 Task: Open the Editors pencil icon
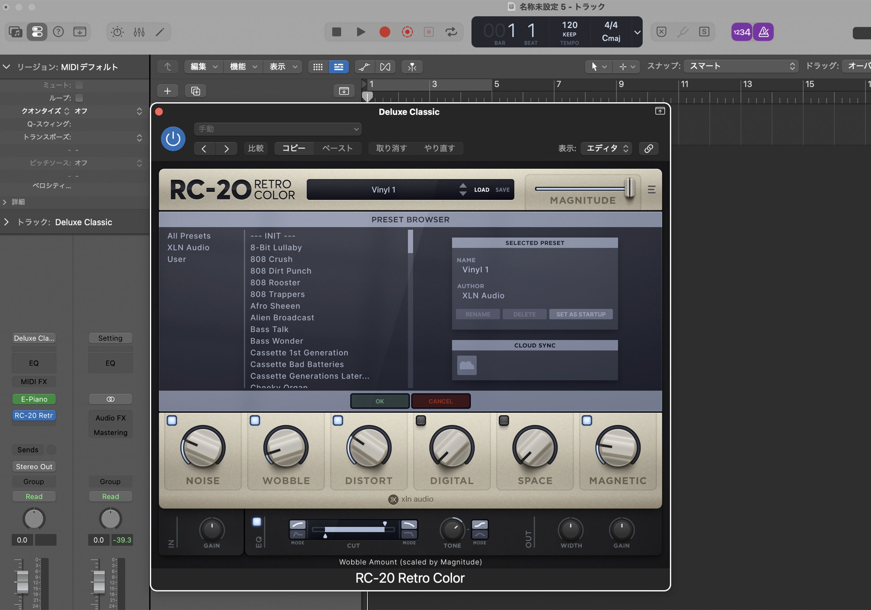(x=160, y=32)
